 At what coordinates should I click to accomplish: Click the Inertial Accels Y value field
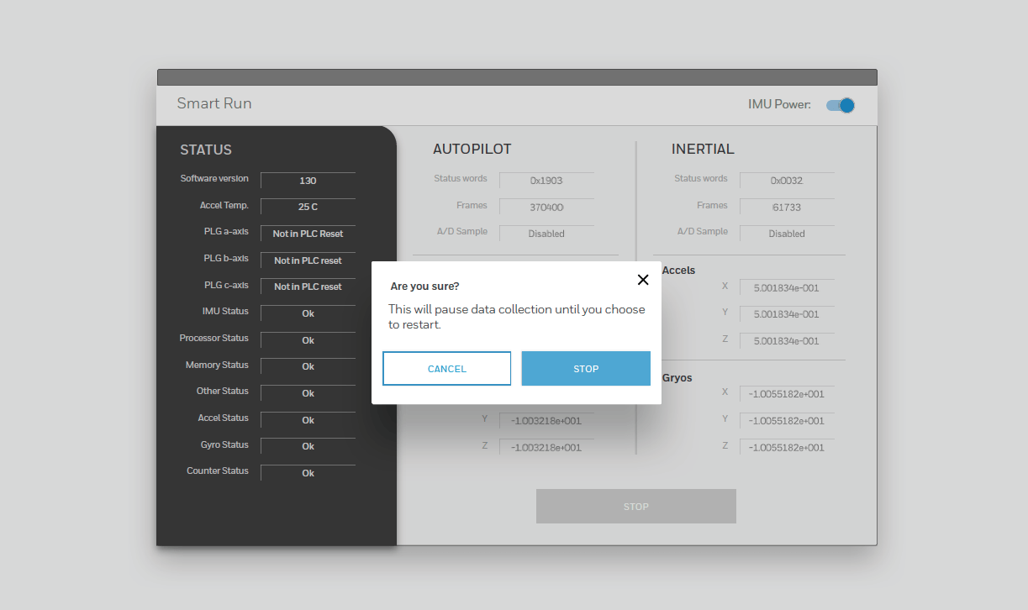(787, 314)
